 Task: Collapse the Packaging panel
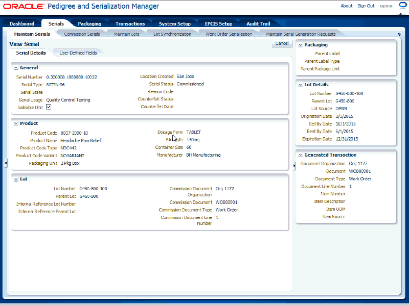(300, 45)
